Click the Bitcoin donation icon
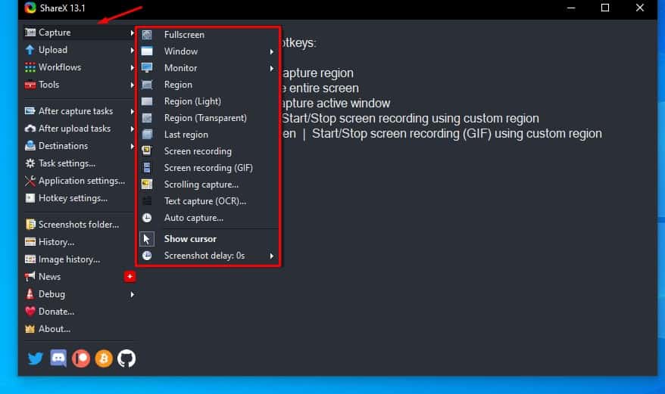The image size is (665, 394). [104, 358]
